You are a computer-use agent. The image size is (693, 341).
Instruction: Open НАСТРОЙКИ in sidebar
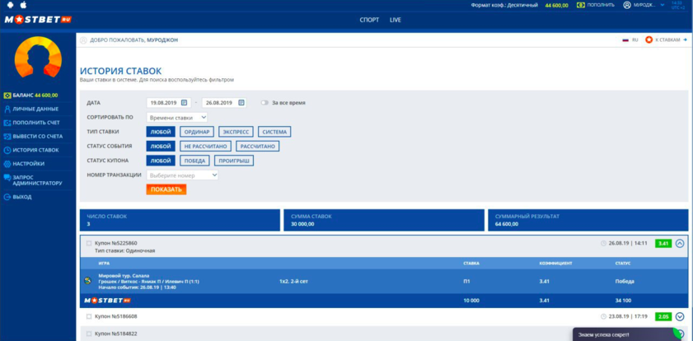tap(24, 163)
